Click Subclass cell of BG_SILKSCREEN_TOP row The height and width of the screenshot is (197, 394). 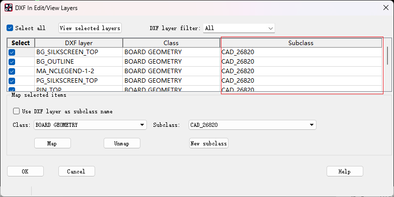point(301,52)
